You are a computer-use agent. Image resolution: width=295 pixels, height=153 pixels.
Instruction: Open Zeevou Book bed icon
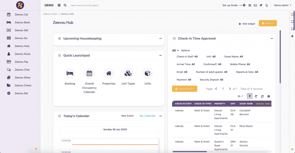pos(9,22)
